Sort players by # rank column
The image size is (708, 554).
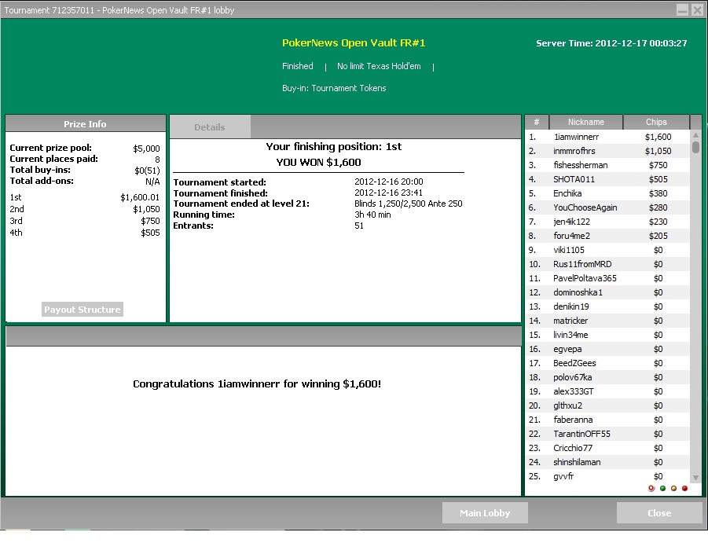[537, 122]
